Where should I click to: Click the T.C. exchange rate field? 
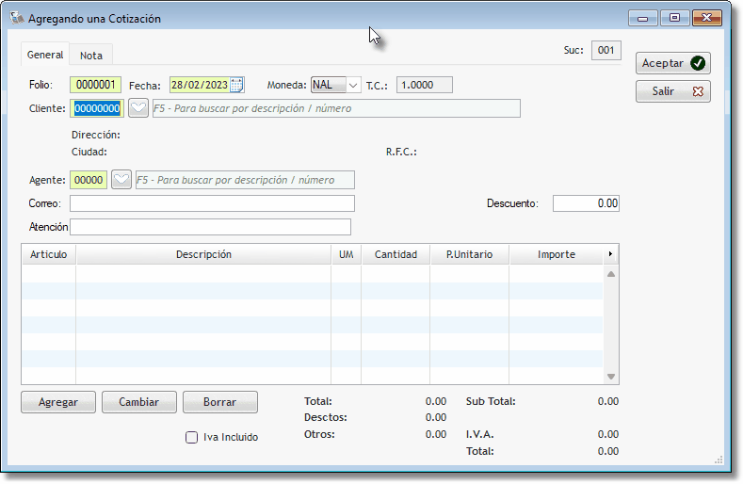[x=425, y=85]
